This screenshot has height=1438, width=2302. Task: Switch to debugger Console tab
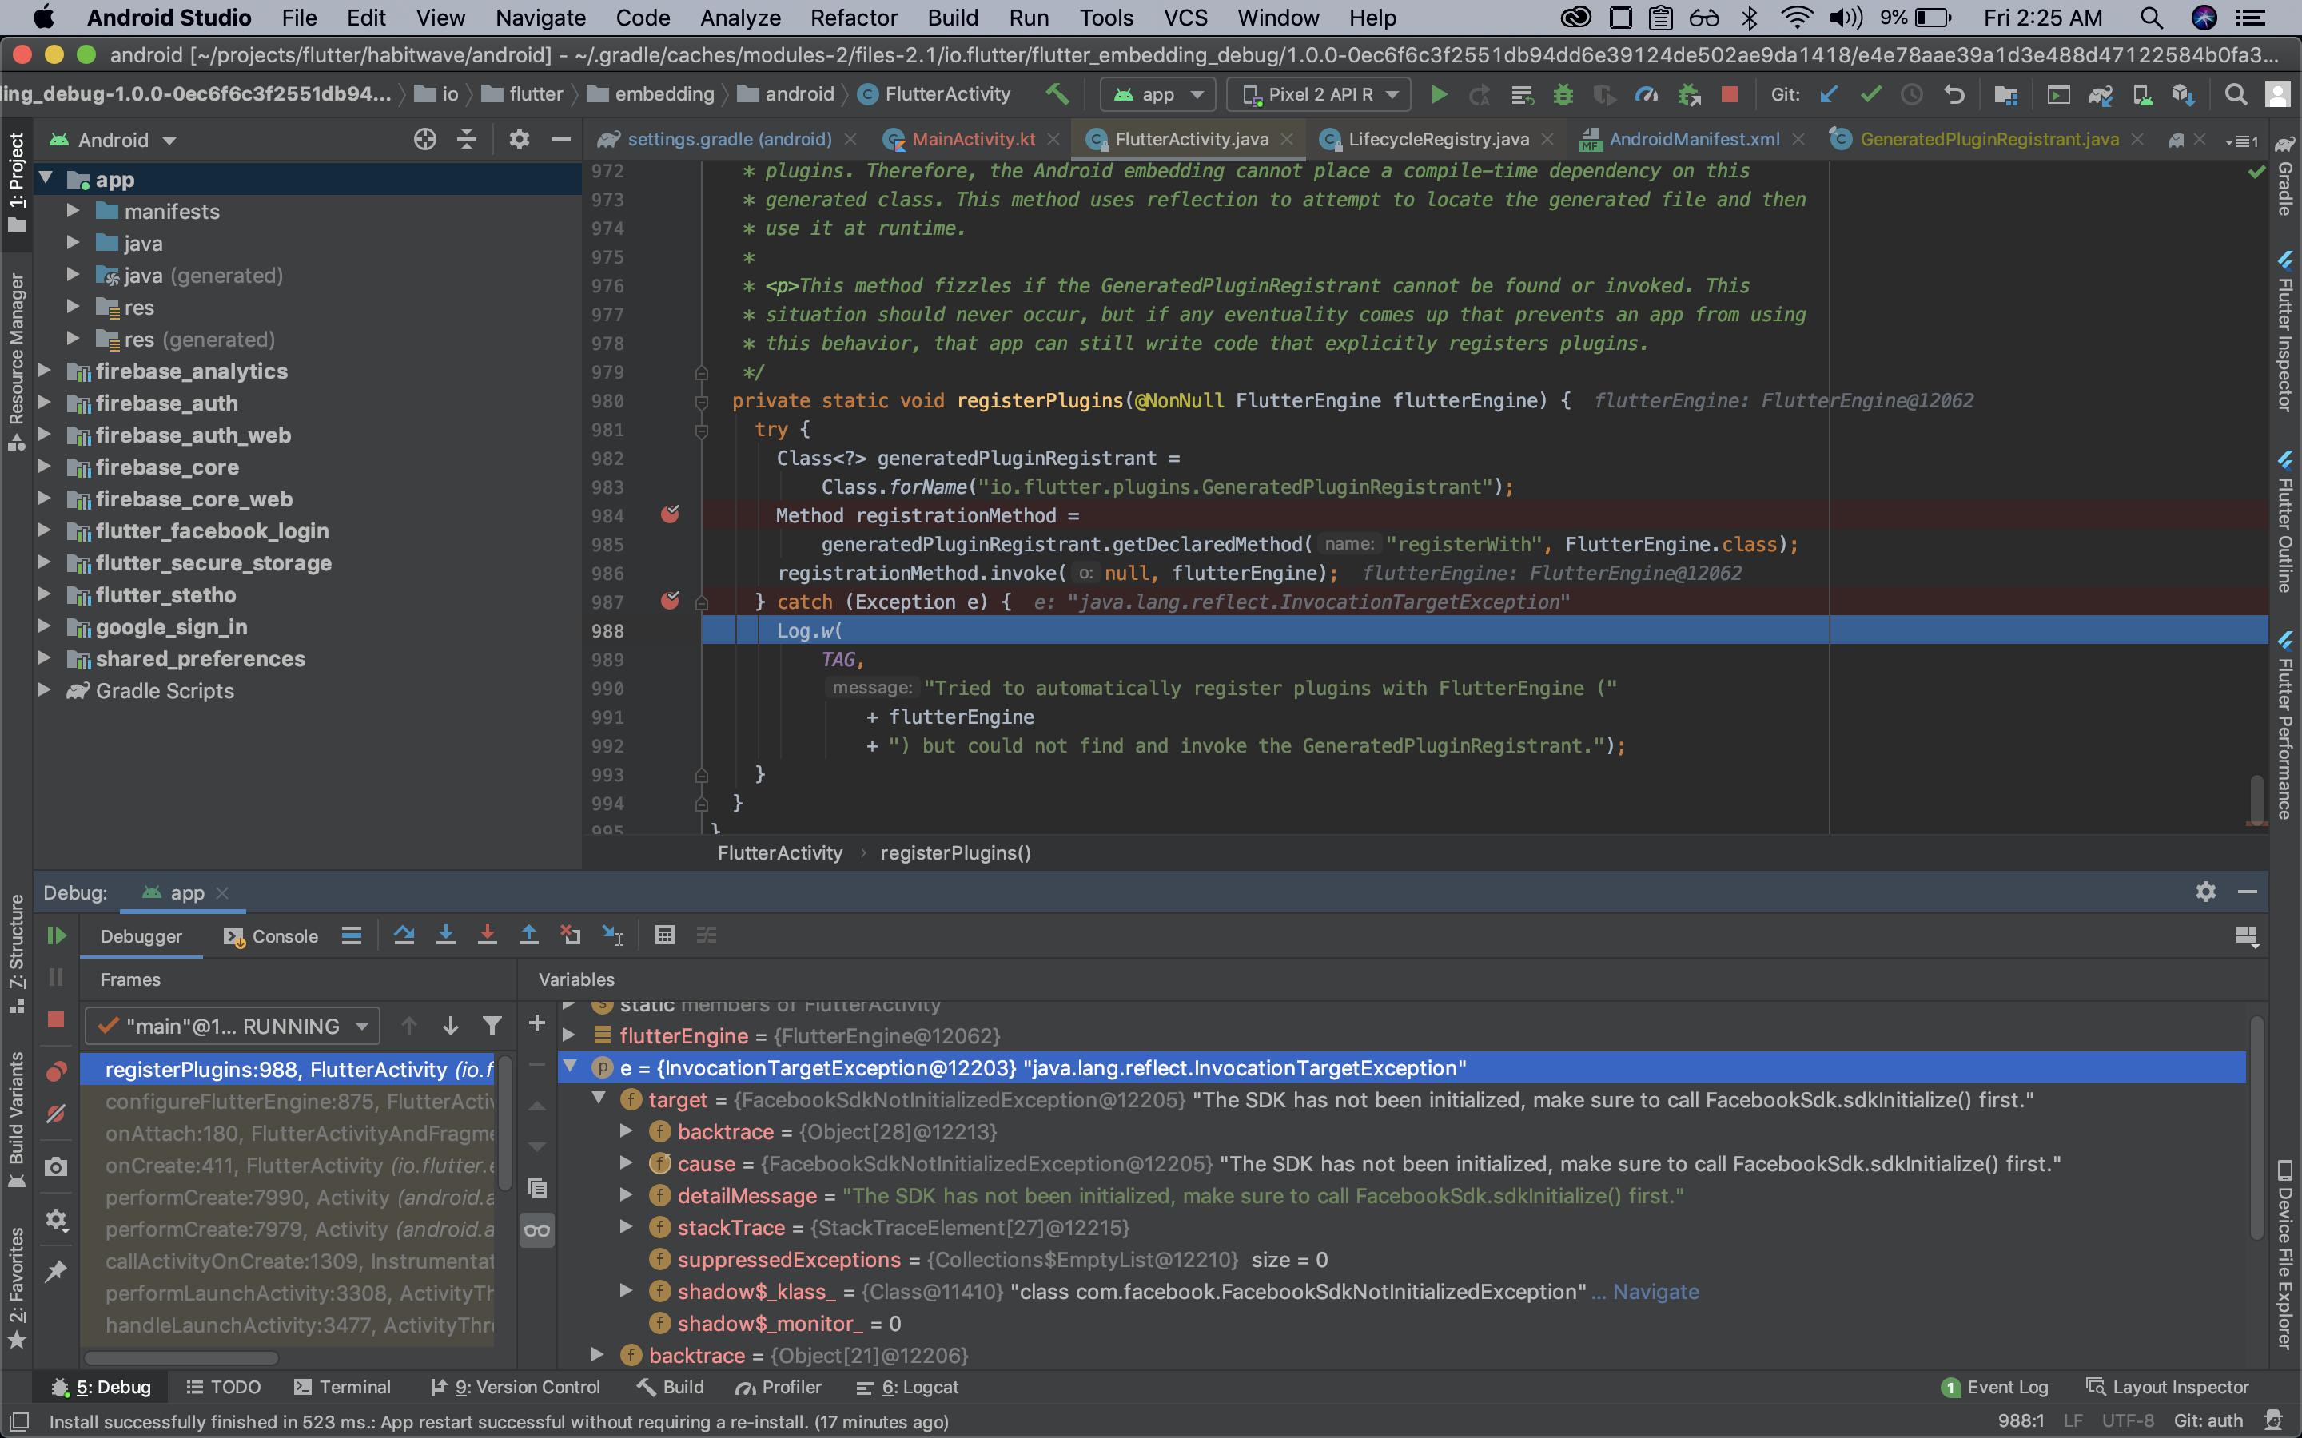(272, 935)
